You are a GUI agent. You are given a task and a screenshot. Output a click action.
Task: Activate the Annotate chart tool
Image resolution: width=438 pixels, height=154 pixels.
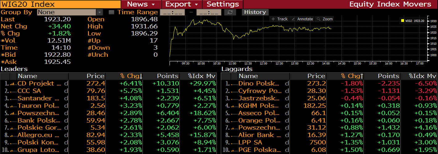tap(302, 19)
